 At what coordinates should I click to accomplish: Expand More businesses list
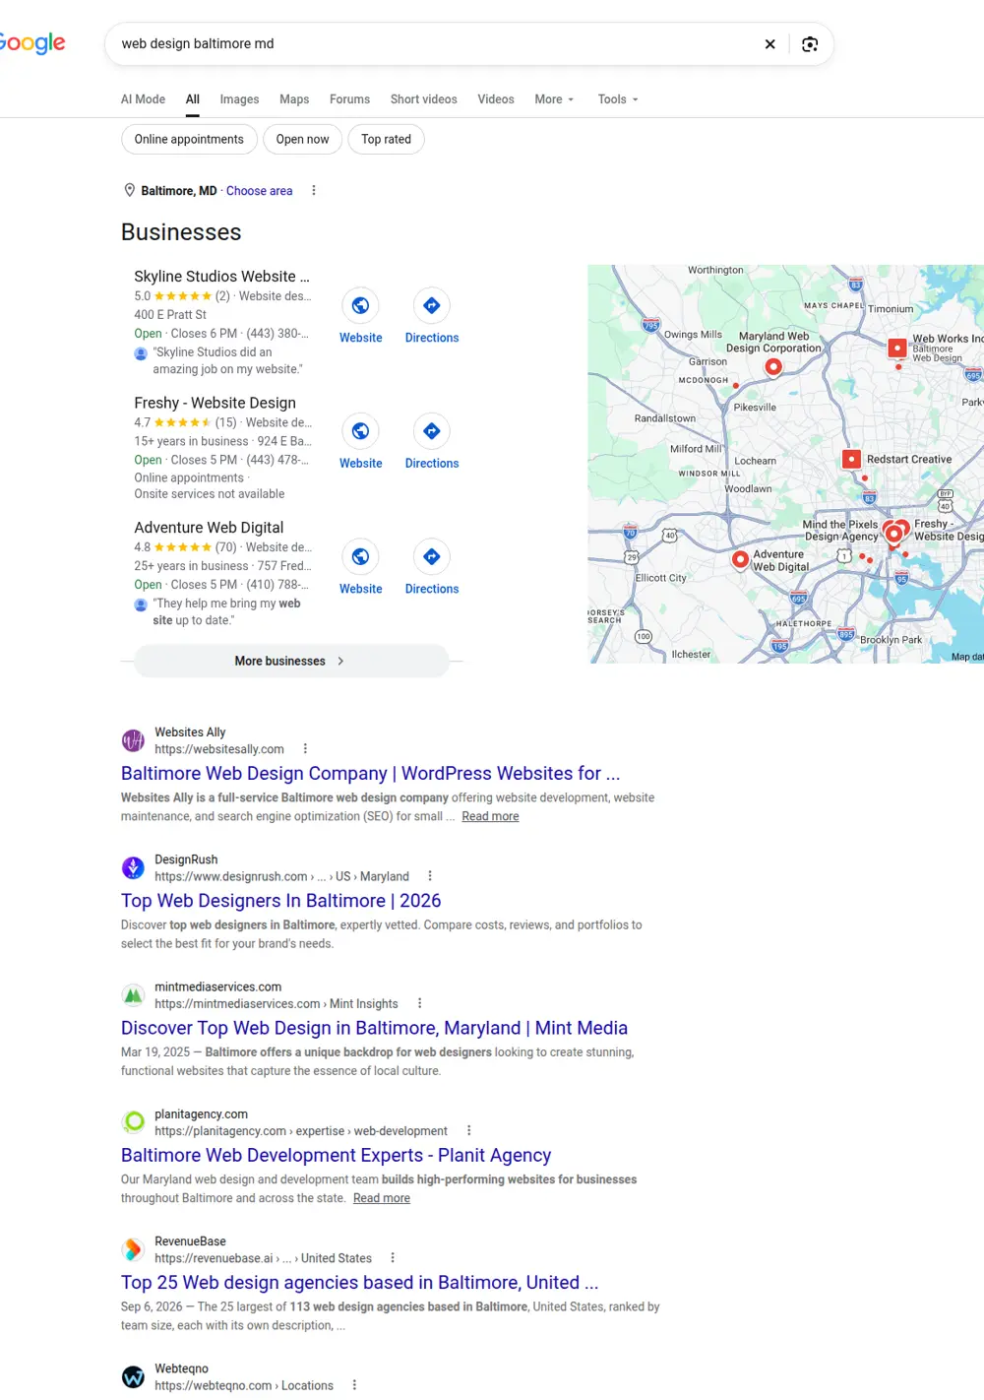coord(291,661)
